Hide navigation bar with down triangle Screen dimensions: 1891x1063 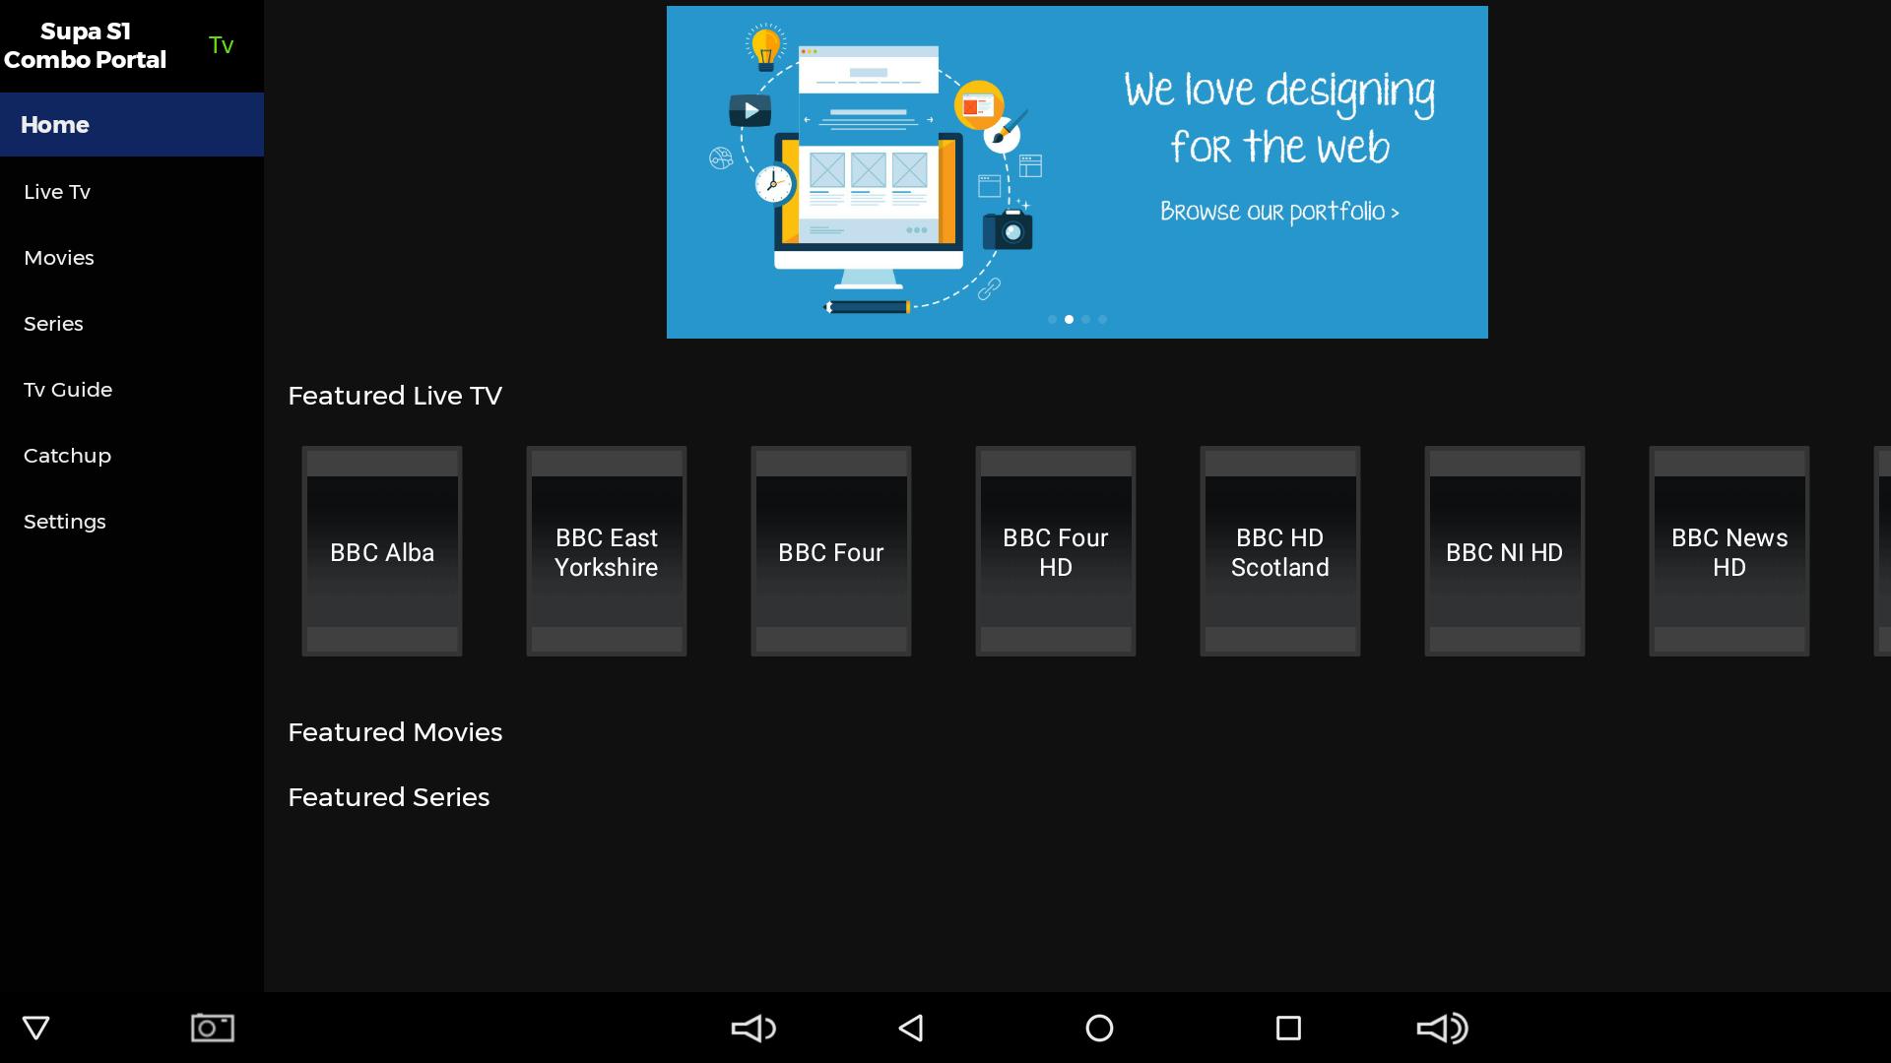36,1029
